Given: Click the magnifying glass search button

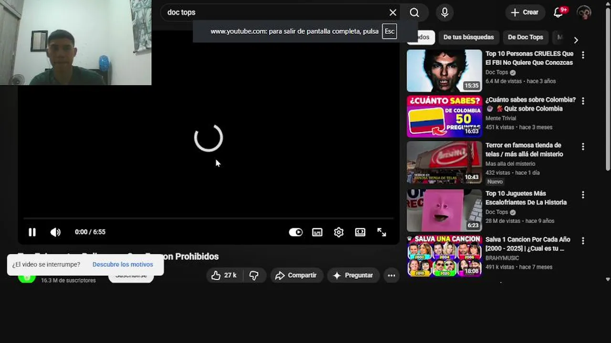Looking at the screenshot, I should pos(414,12).
